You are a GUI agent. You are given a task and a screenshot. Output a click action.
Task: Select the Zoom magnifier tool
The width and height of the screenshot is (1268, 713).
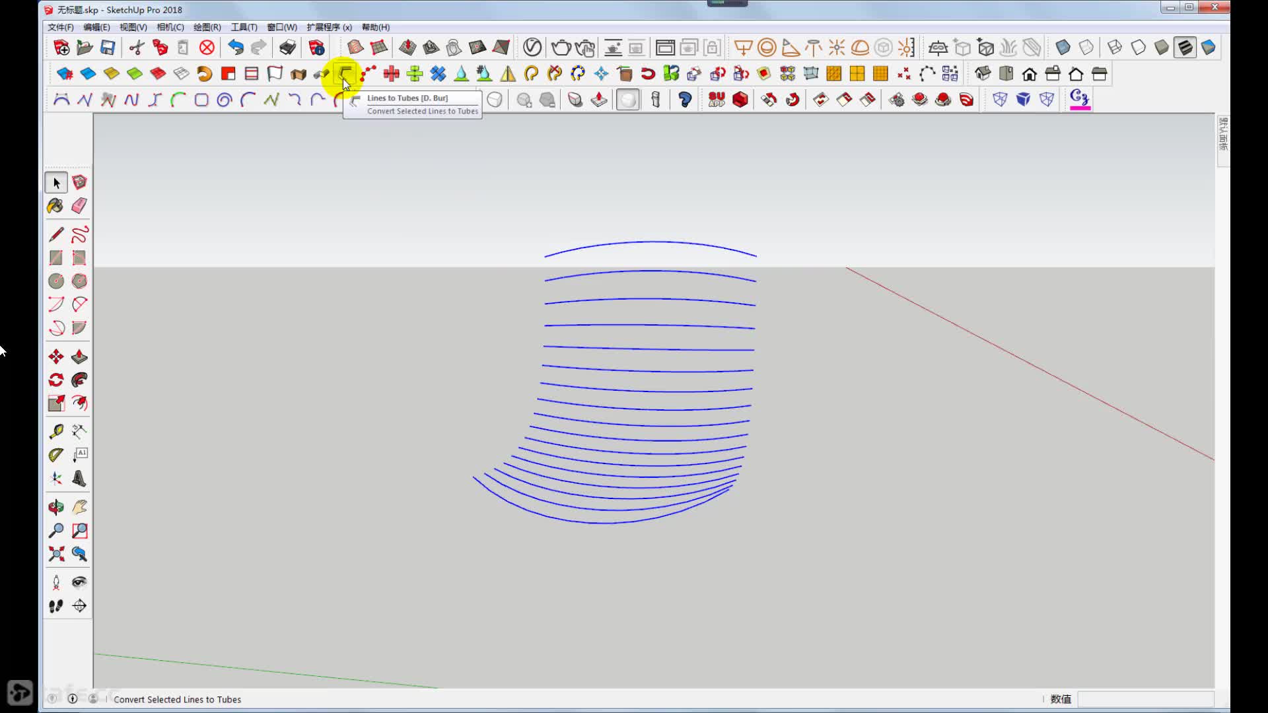tap(56, 531)
